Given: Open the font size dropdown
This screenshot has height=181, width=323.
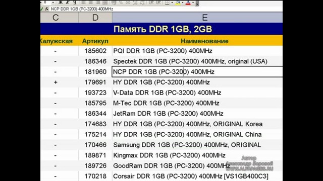Looking at the screenshot, I should click(53, 2).
